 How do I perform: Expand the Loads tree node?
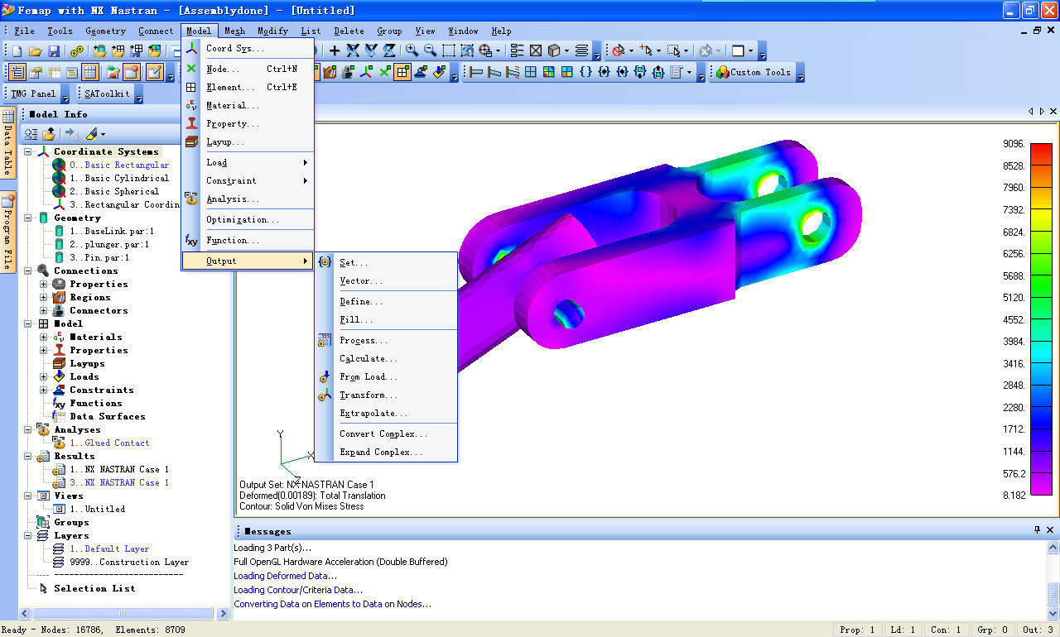44,376
